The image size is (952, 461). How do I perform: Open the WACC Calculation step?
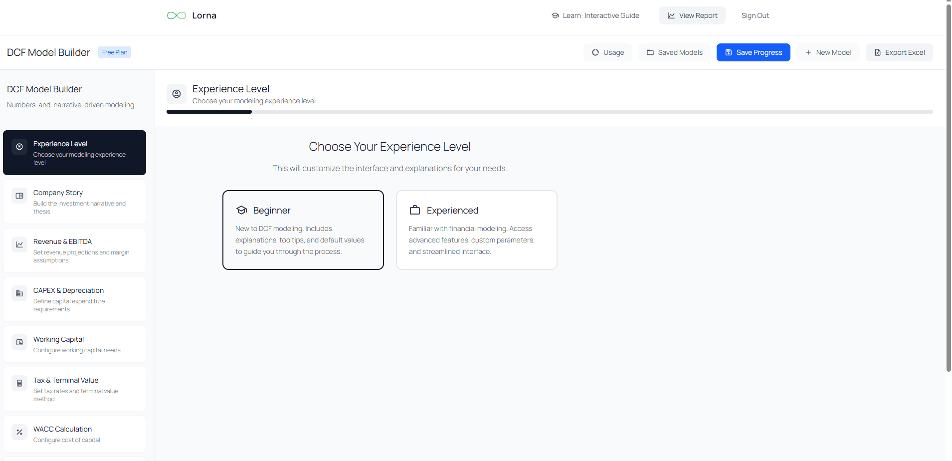tap(74, 434)
